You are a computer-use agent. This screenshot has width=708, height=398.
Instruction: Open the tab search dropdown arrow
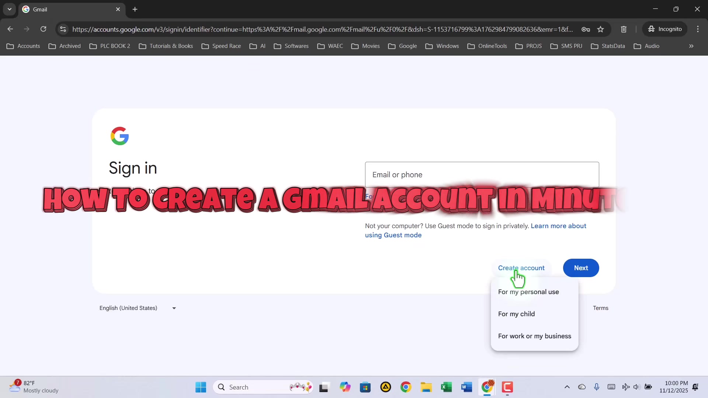(10, 9)
